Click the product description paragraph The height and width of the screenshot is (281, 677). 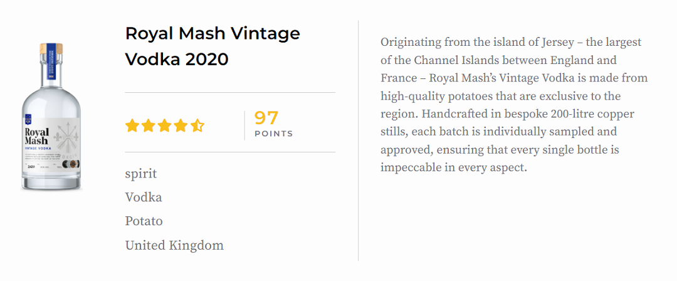pos(514,105)
